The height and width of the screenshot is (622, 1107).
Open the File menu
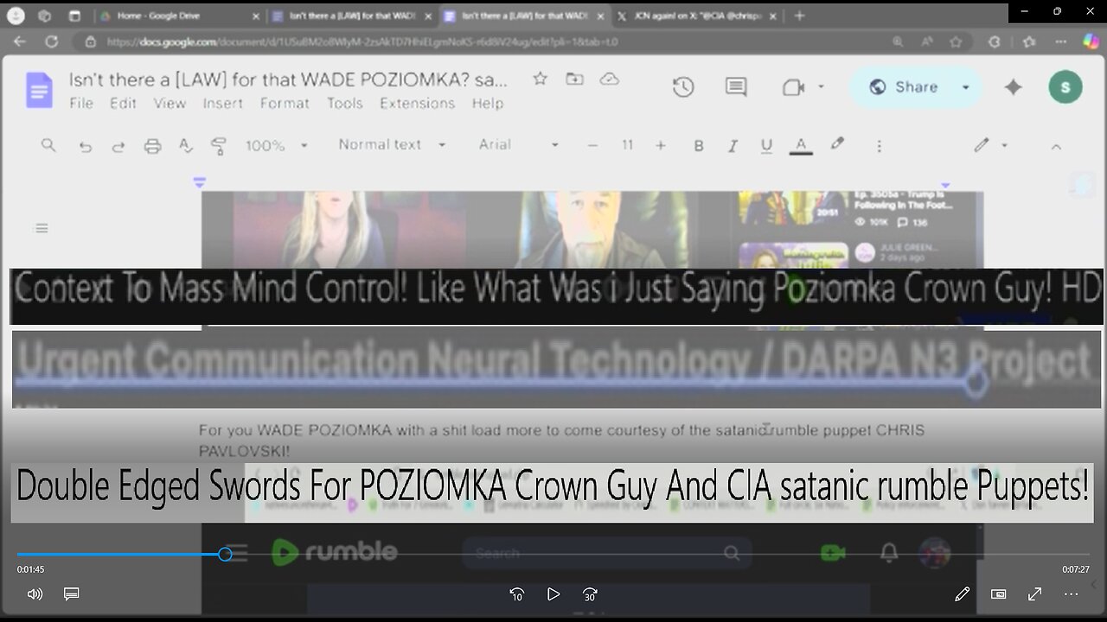click(x=81, y=103)
